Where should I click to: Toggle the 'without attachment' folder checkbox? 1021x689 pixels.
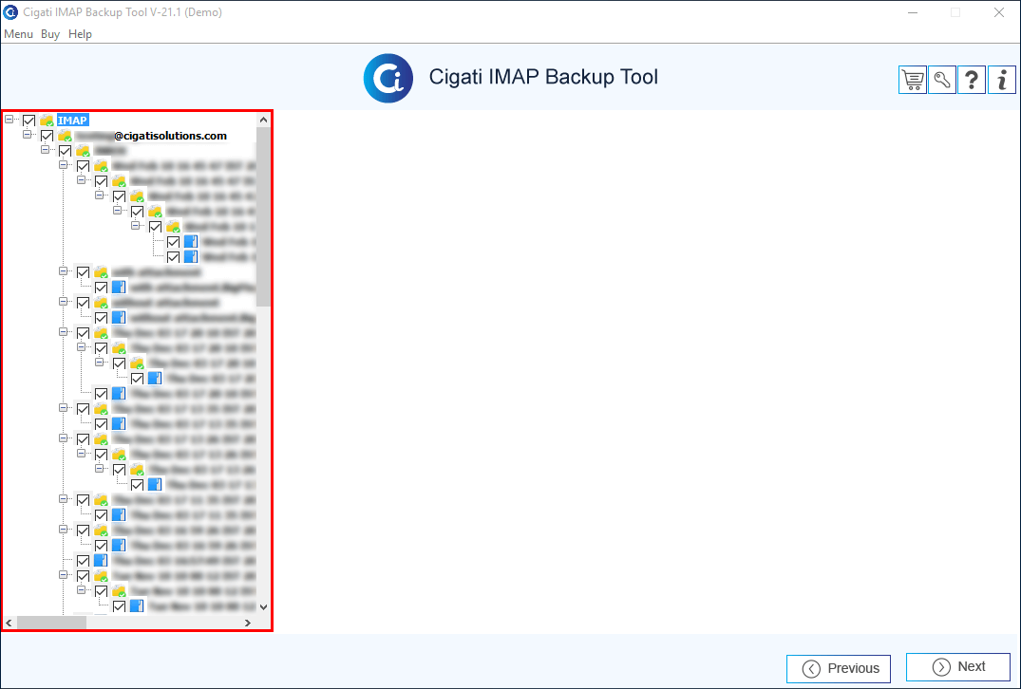[x=84, y=303]
